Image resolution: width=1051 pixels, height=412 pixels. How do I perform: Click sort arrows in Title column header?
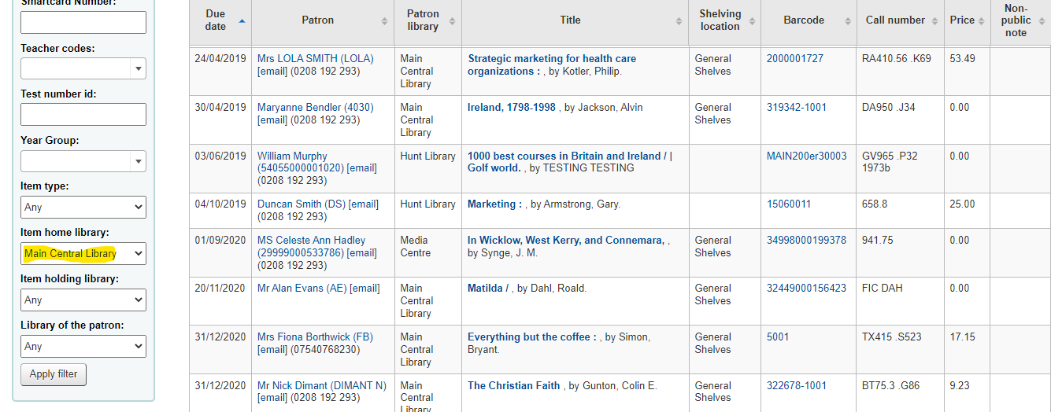(679, 20)
